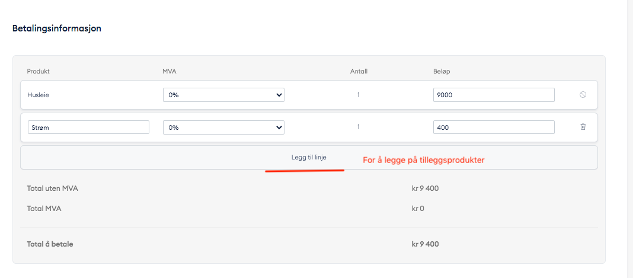Image resolution: width=633 pixels, height=278 pixels.
Task: Click the MVA column header
Action: pyautogui.click(x=170, y=72)
